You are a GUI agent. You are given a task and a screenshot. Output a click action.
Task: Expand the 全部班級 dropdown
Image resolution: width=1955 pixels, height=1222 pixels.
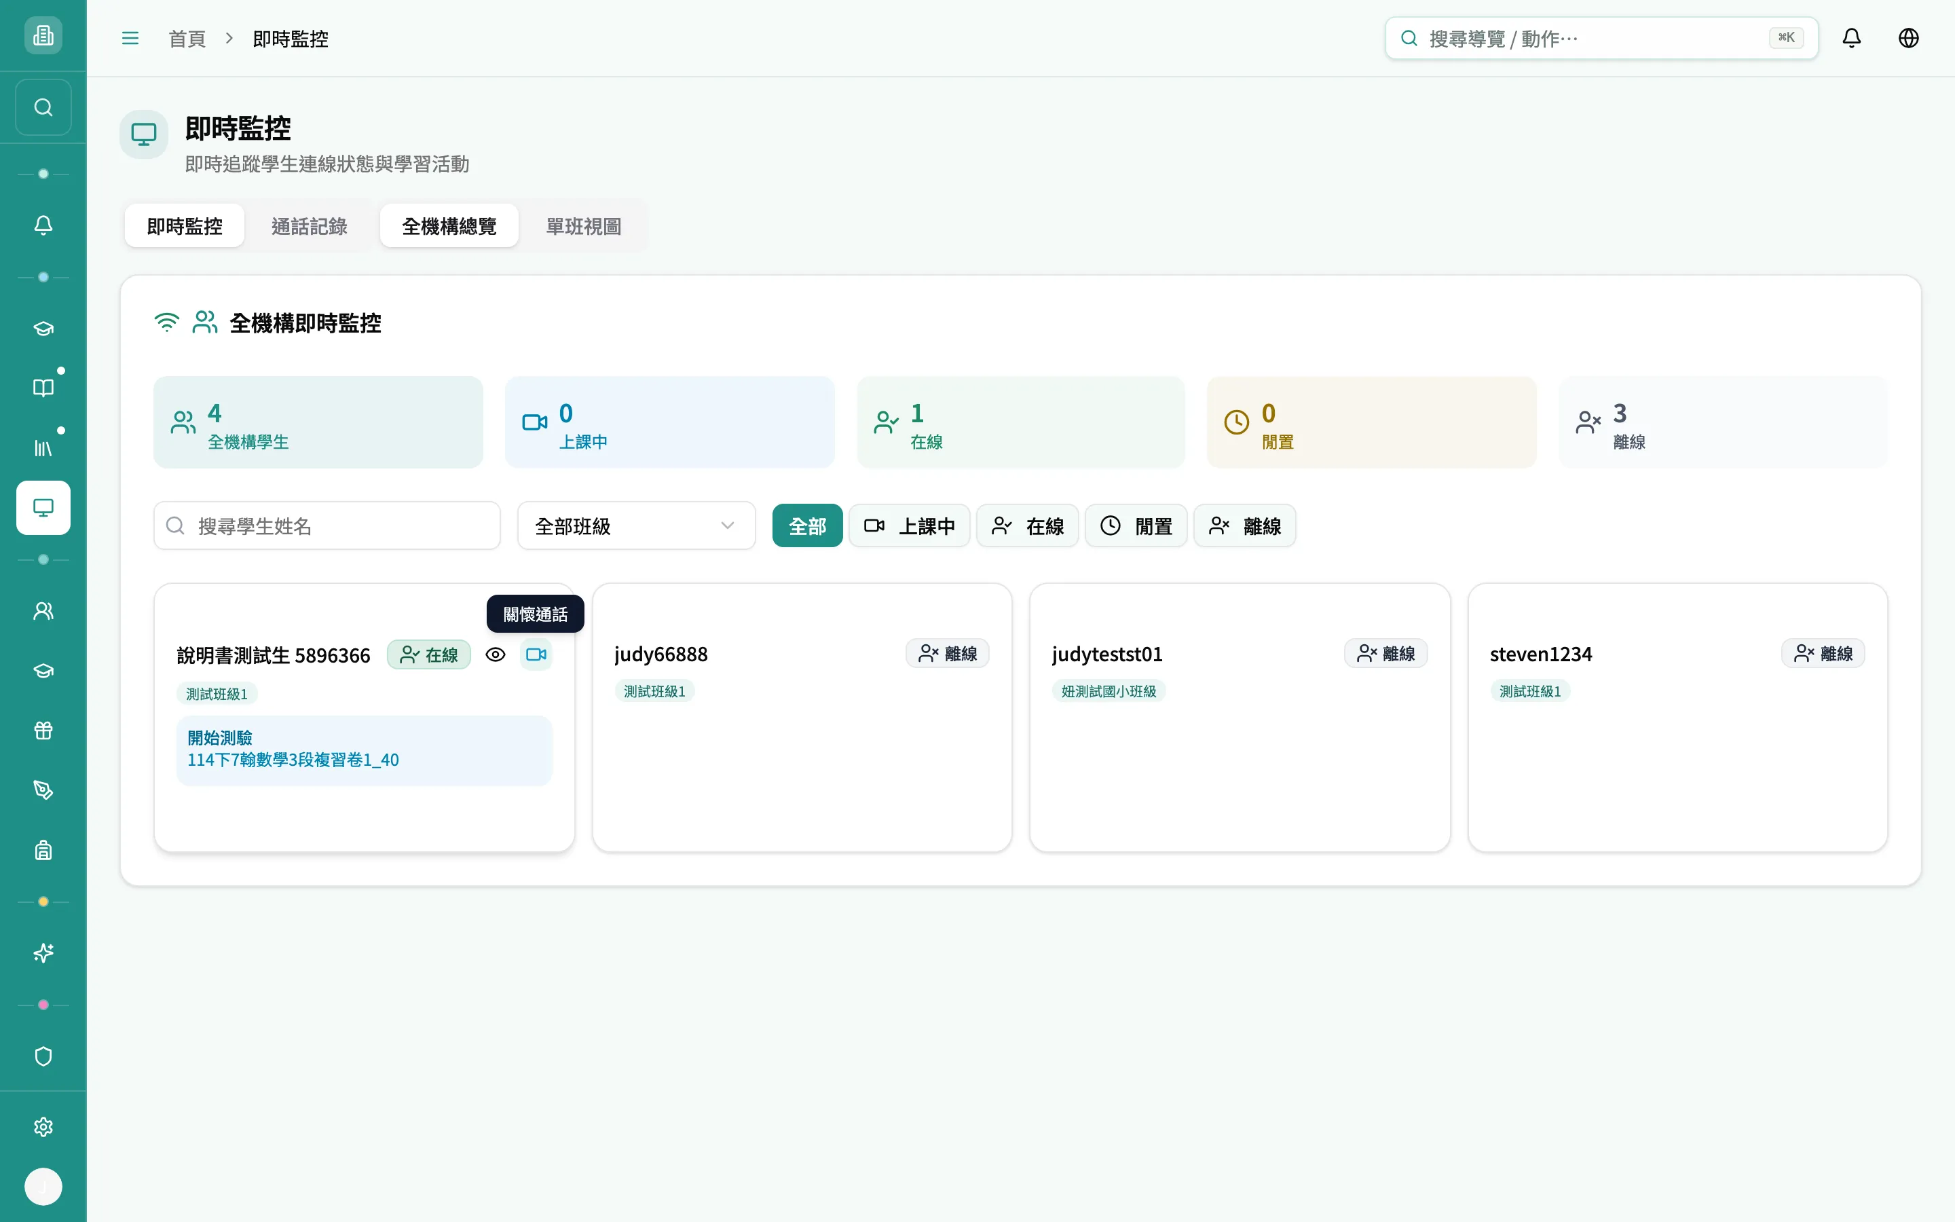(637, 526)
